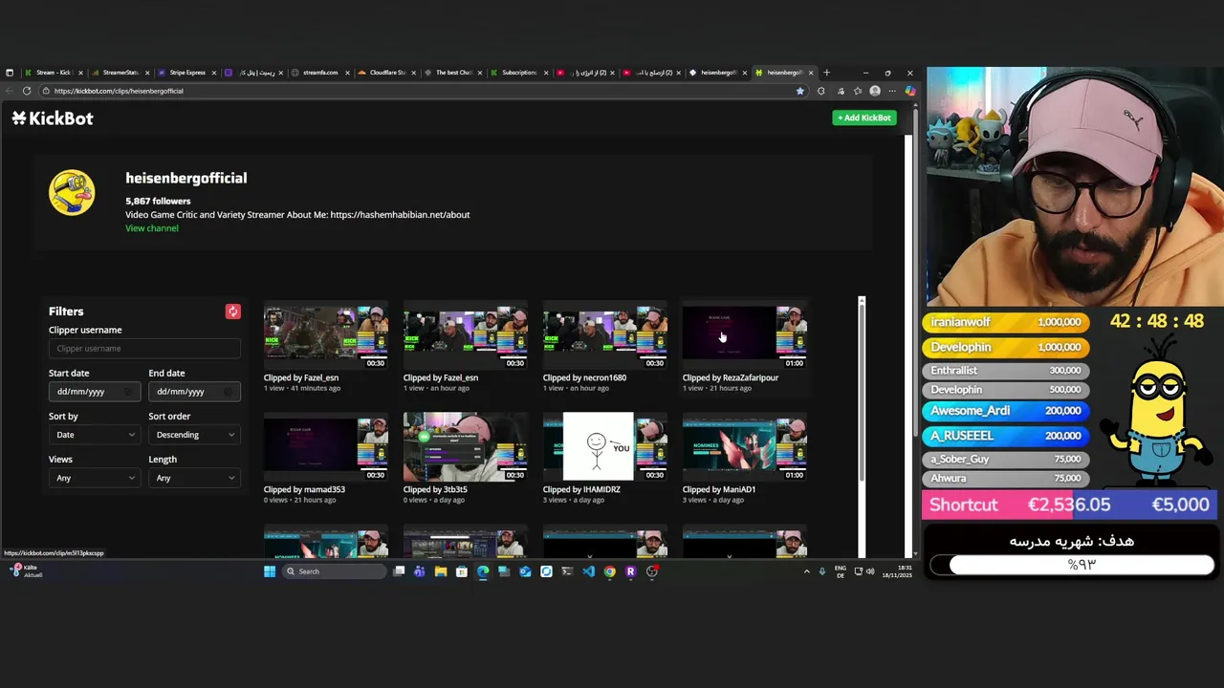
Task: Open the End date picker field
Action: coord(194,392)
